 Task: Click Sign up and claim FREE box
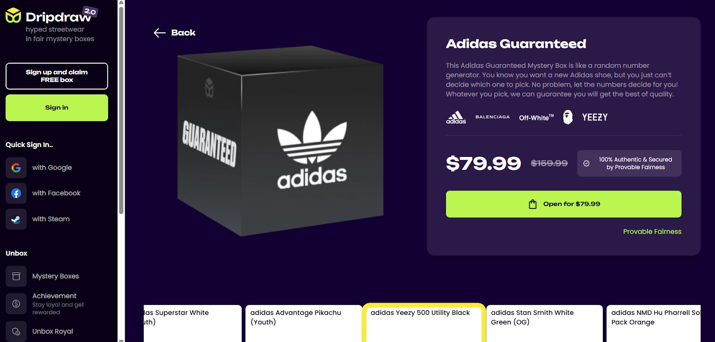tap(57, 76)
